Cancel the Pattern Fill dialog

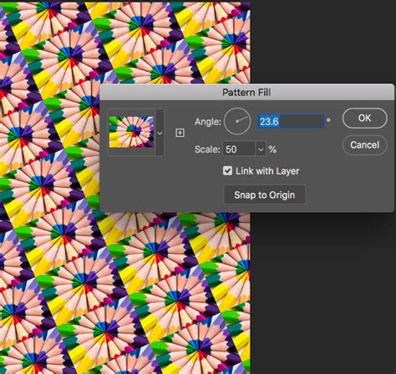[364, 144]
